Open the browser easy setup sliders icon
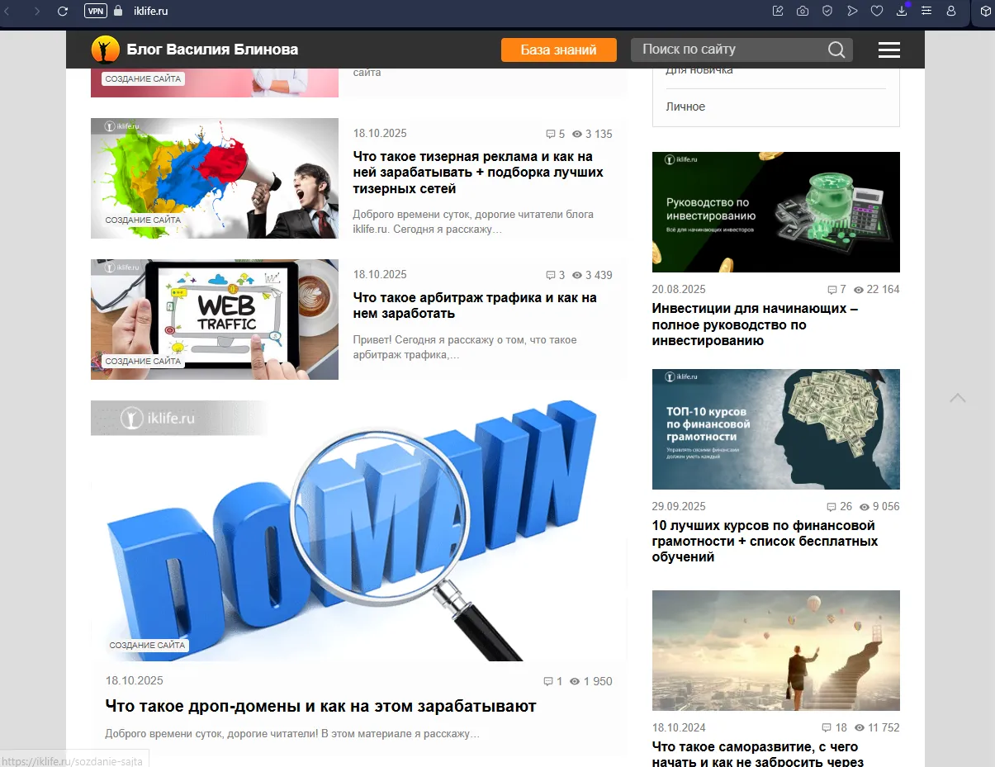The height and width of the screenshot is (767, 995). pyautogui.click(x=926, y=11)
